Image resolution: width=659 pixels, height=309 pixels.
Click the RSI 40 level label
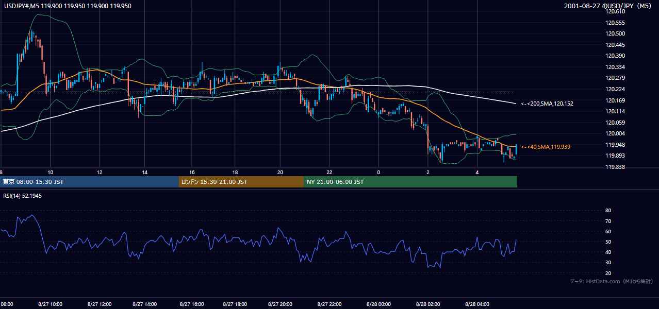pos(608,252)
